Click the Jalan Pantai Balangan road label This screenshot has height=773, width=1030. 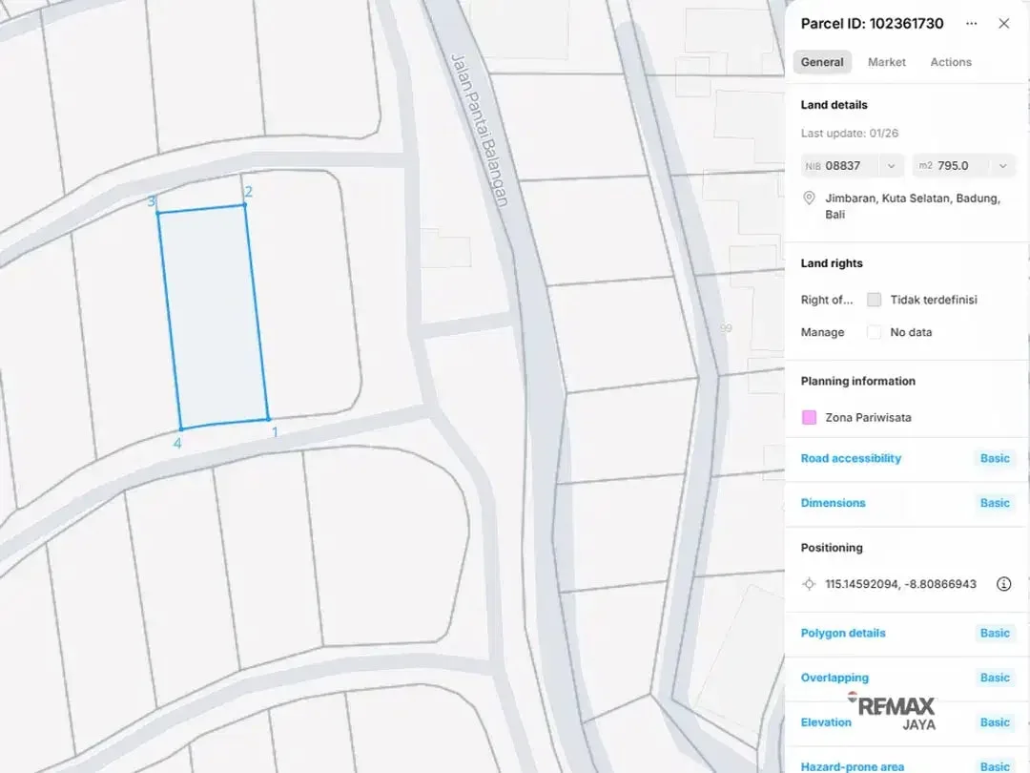click(x=480, y=130)
